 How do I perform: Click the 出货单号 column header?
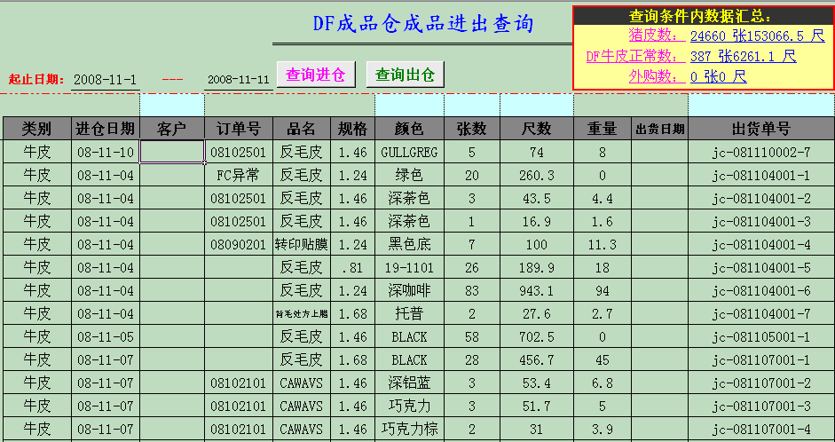[760, 129]
